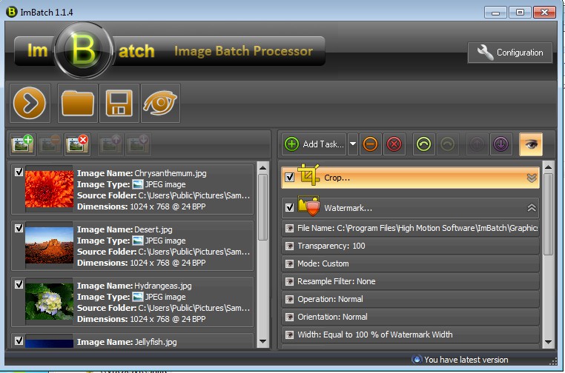Edit the Width: Equal to 100 % parameter
The width and height of the screenshot is (565, 373).
(x=411, y=335)
